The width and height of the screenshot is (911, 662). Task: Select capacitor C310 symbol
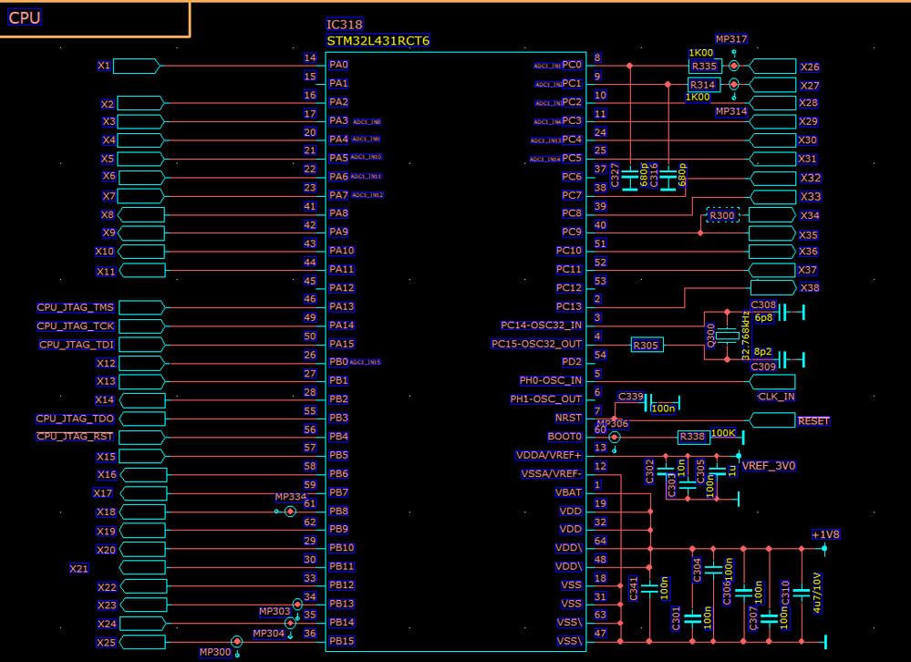coord(802,593)
